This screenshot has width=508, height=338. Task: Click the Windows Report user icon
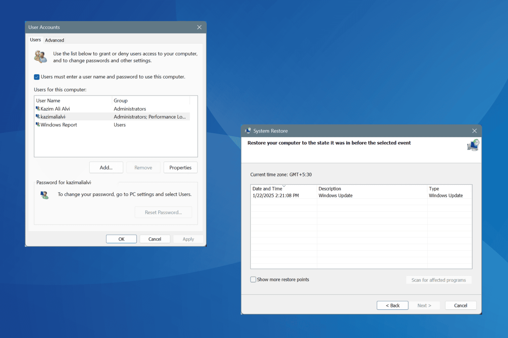38,125
